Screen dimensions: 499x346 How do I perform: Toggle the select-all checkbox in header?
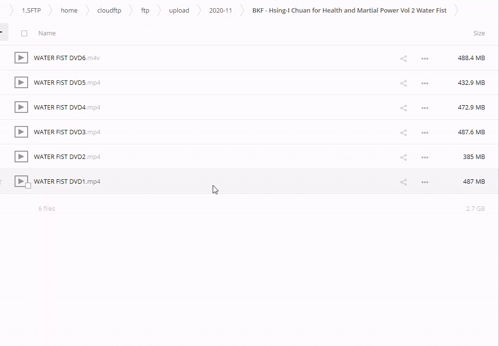click(x=24, y=33)
